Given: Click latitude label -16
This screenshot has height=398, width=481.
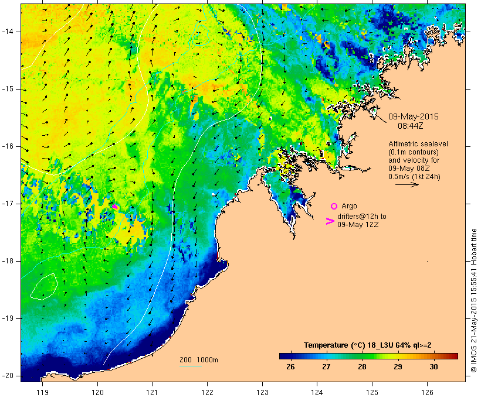Looking at the screenshot, I should 8,146.
